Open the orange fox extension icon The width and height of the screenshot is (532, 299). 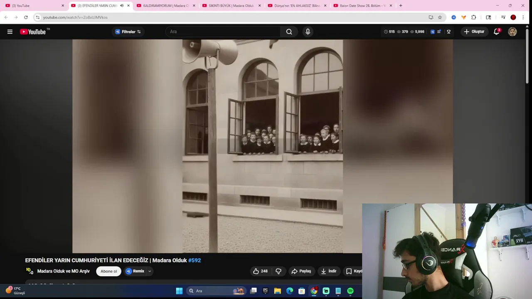(463, 17)
